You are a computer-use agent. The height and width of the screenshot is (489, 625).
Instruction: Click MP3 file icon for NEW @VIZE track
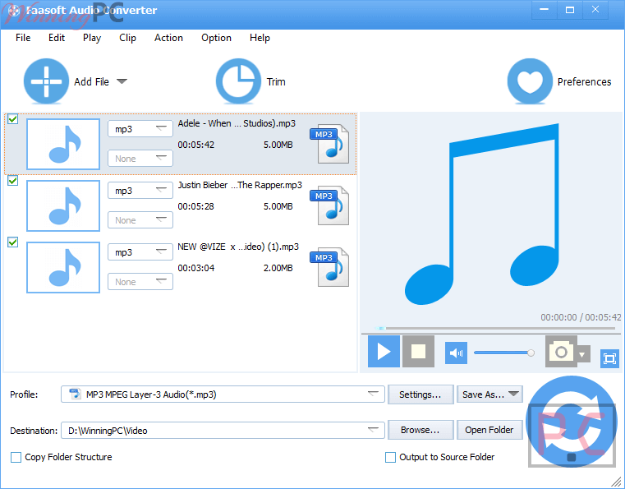click(329, 267)
